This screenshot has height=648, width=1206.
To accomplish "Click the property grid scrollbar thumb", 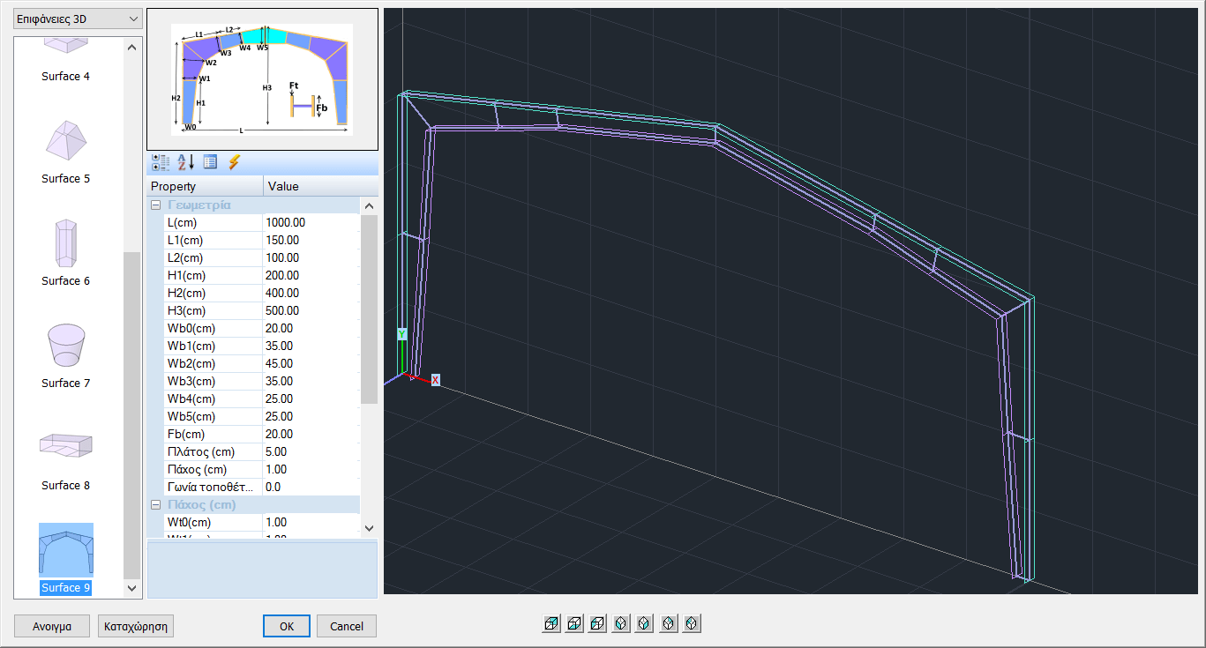I will 370,309.
